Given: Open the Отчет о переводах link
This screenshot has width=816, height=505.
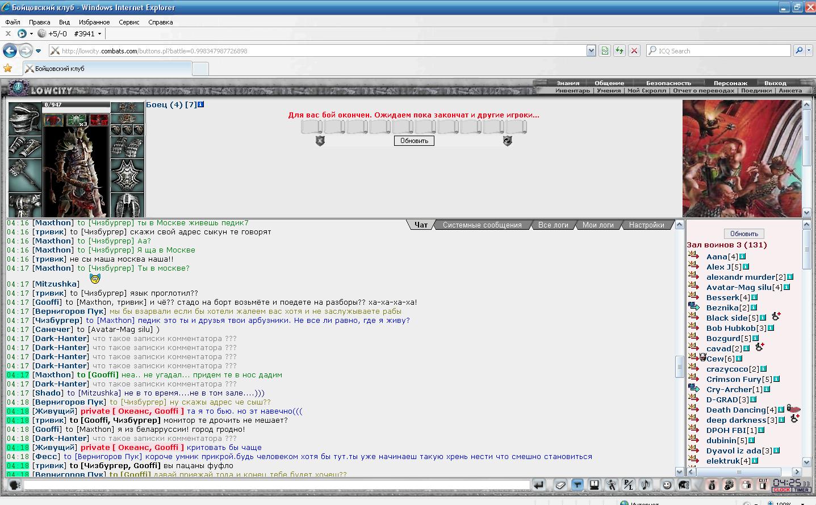Looking at the screenshot, I should (x=704, y=90).
